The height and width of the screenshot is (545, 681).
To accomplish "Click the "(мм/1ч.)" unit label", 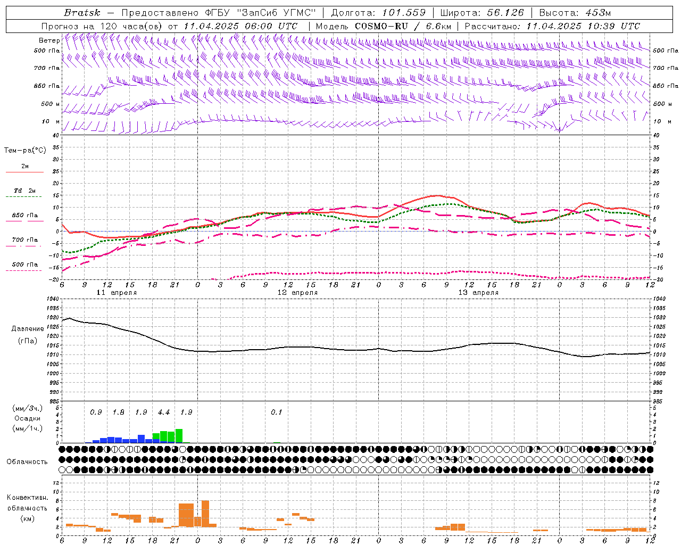I will 28,428.
